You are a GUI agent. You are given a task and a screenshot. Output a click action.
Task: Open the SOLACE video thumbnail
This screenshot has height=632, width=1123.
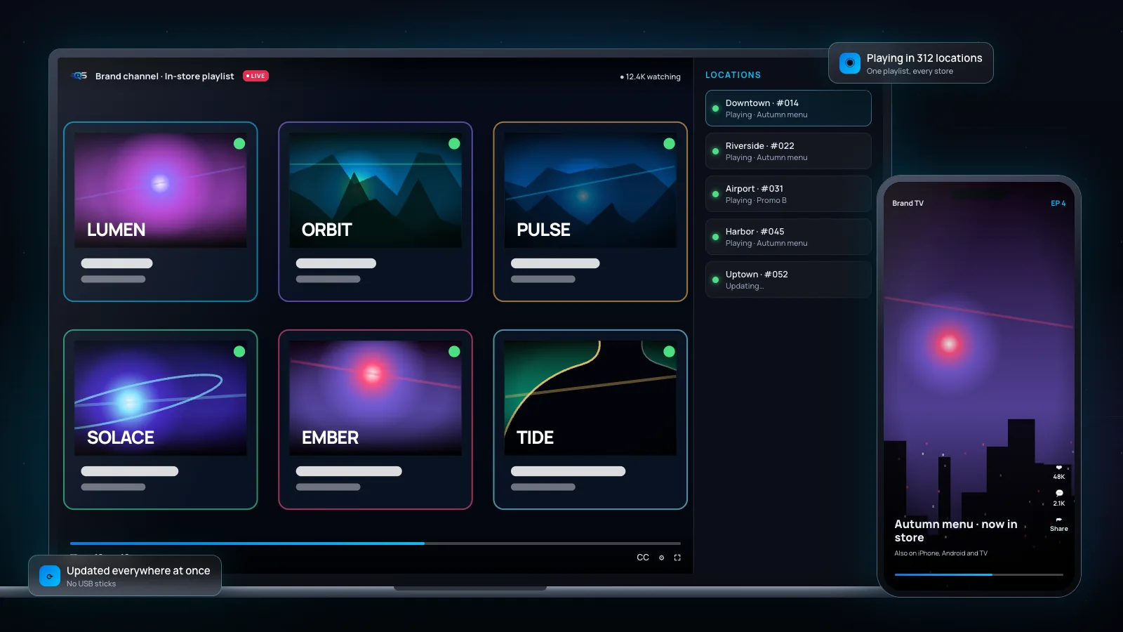(161, 397)
